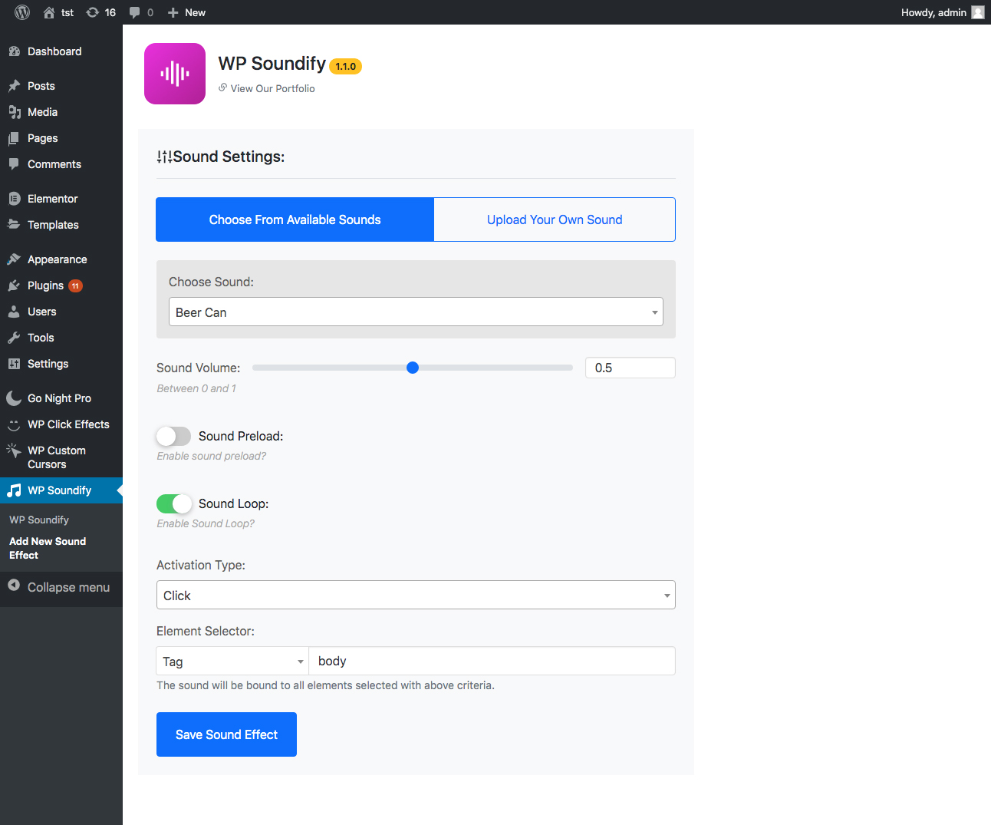Open the Choose Sound dropdown
The image size is (991, 825).
click(x=416, y=312)
